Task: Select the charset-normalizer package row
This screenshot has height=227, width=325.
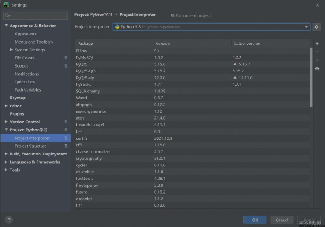Action: click(x=192, y=152)
